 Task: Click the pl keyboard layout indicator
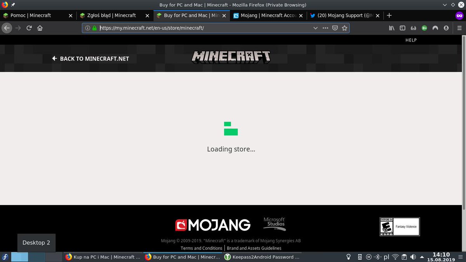(x=386, y=257)
